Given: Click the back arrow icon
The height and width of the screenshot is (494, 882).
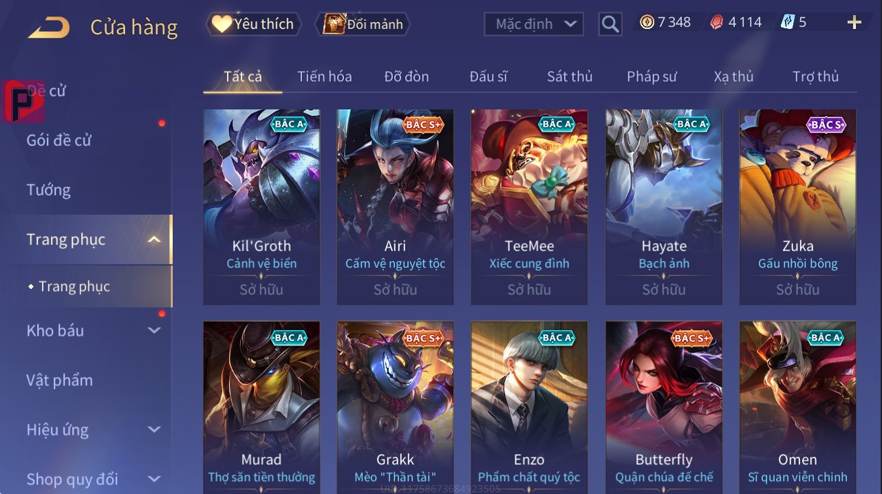Looking at the screenshot, I should coord(49,28).
